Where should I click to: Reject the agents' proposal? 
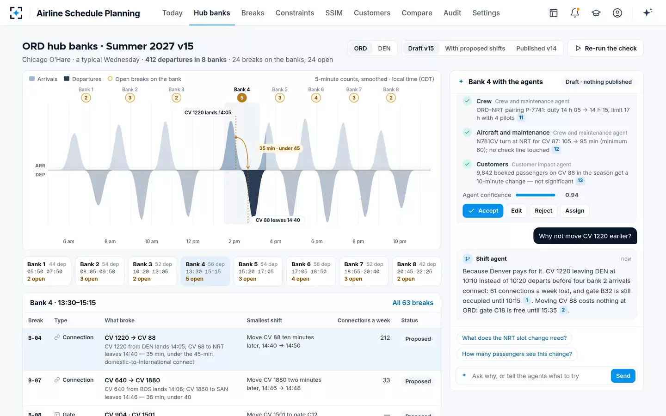pos(543,211)
